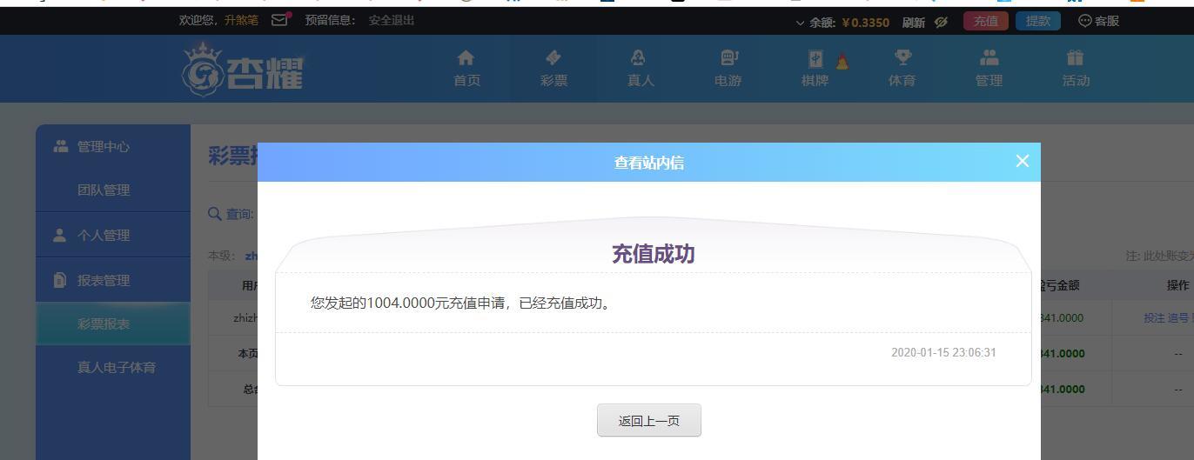The height and width of the screenshot is (460, 1194).
Task: Click the 体育 trophy icon
Action: [x=902, y=58]
